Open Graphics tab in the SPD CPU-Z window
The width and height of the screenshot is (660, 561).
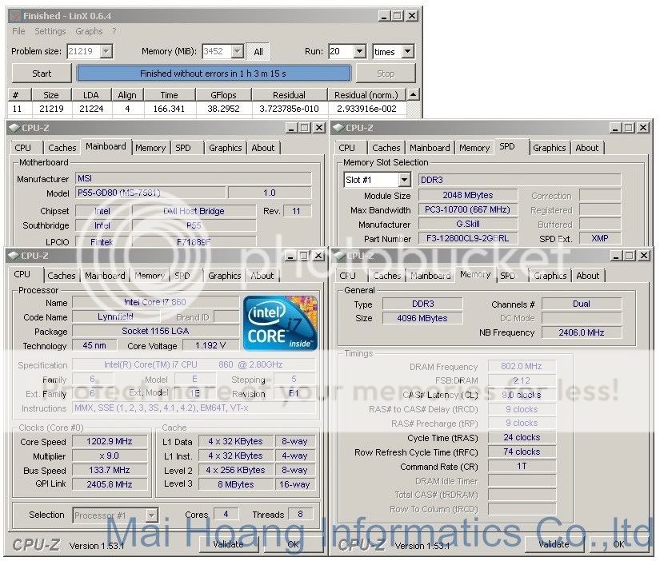coord(550,148)
